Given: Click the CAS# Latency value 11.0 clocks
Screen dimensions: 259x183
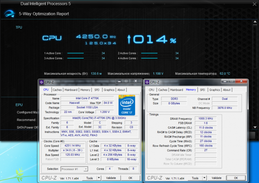Looking at the screenshot, I should (x=206, y=127).
